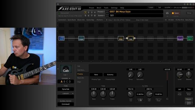Select scene 6 button
195x110 pixels.
coord(88,16)
